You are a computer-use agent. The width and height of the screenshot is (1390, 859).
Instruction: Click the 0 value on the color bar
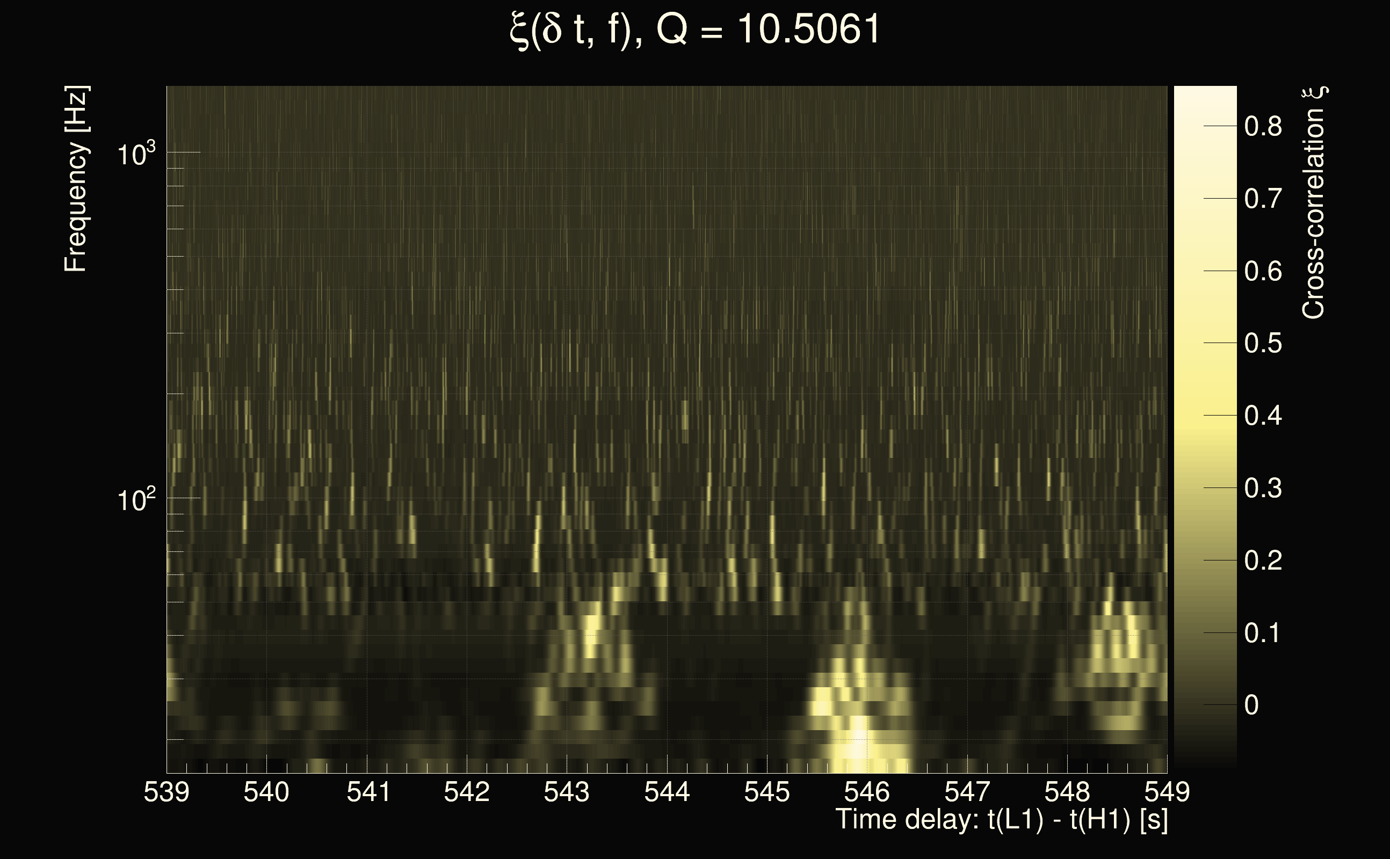1251,705
